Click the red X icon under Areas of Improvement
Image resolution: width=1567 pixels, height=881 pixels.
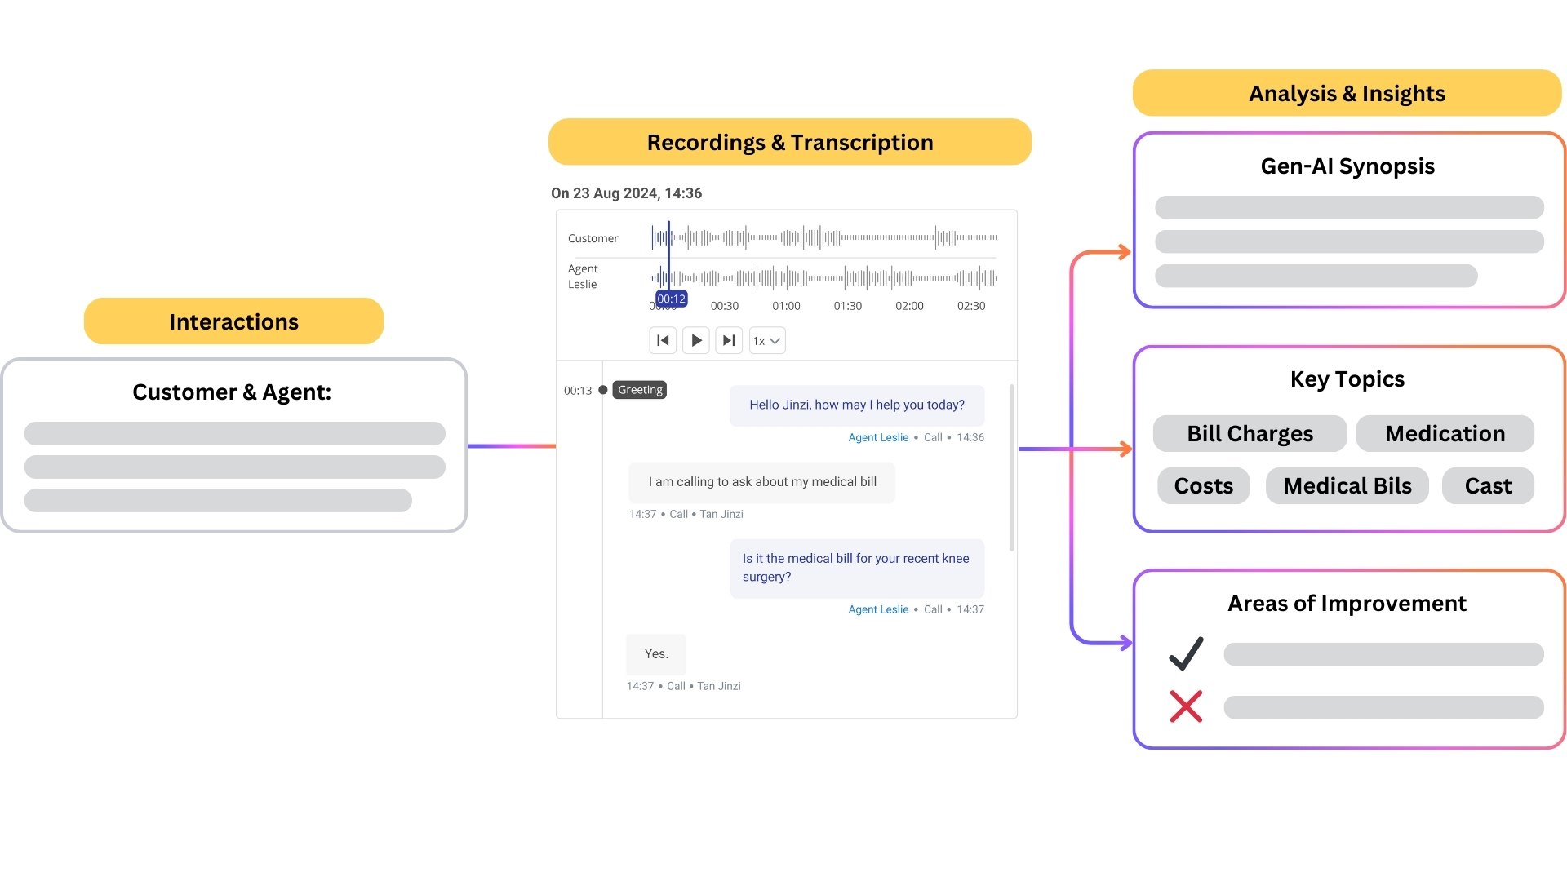pyautogui.click(x=1186, y=706)
